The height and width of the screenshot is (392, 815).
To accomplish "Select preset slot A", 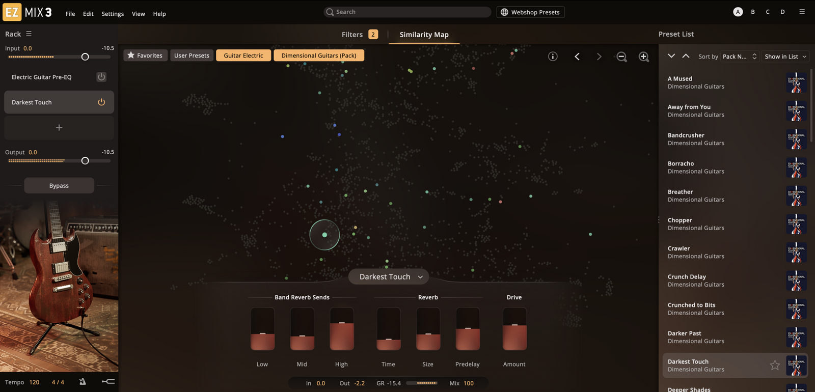I will coord(738,12).
